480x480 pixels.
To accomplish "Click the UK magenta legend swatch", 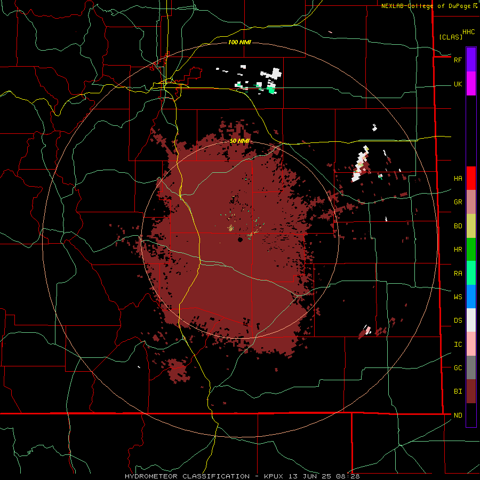I will click(x=471, y=84).
